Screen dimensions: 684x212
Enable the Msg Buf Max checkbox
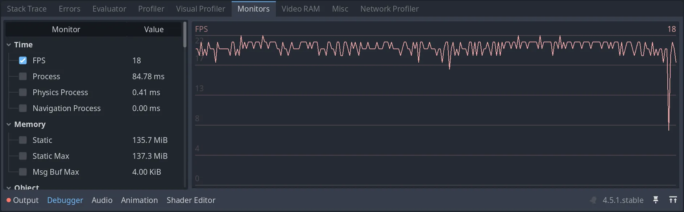(23, 172)
